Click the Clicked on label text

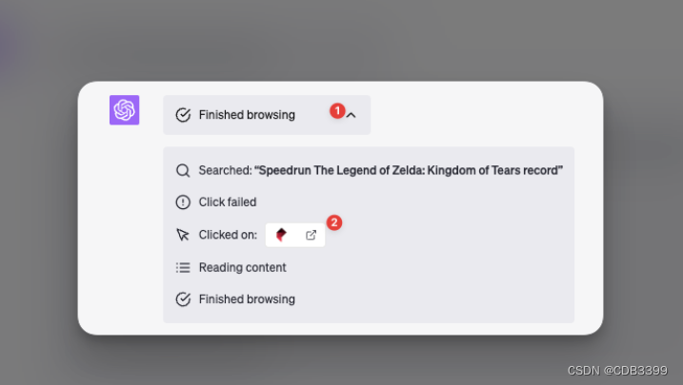coord(228,235)
